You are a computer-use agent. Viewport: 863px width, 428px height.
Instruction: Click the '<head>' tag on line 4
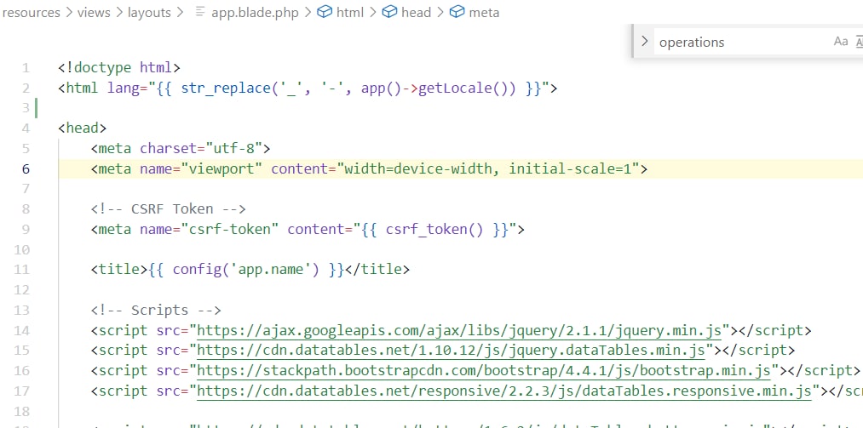(82, 128)
